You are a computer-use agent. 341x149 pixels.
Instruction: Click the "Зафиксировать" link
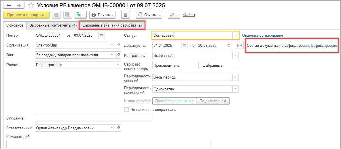(x=324, y=46)
